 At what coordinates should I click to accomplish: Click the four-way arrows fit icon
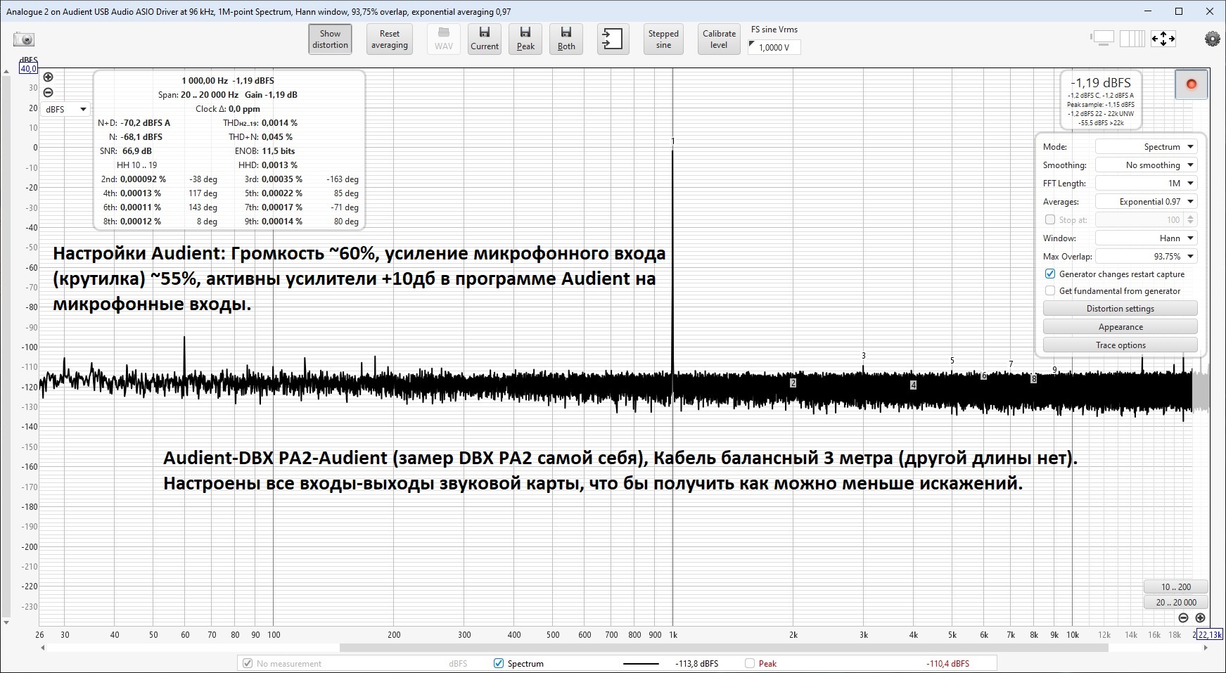point(1163,39)
